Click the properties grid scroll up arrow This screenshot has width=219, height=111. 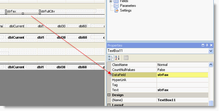coord(211,65)
